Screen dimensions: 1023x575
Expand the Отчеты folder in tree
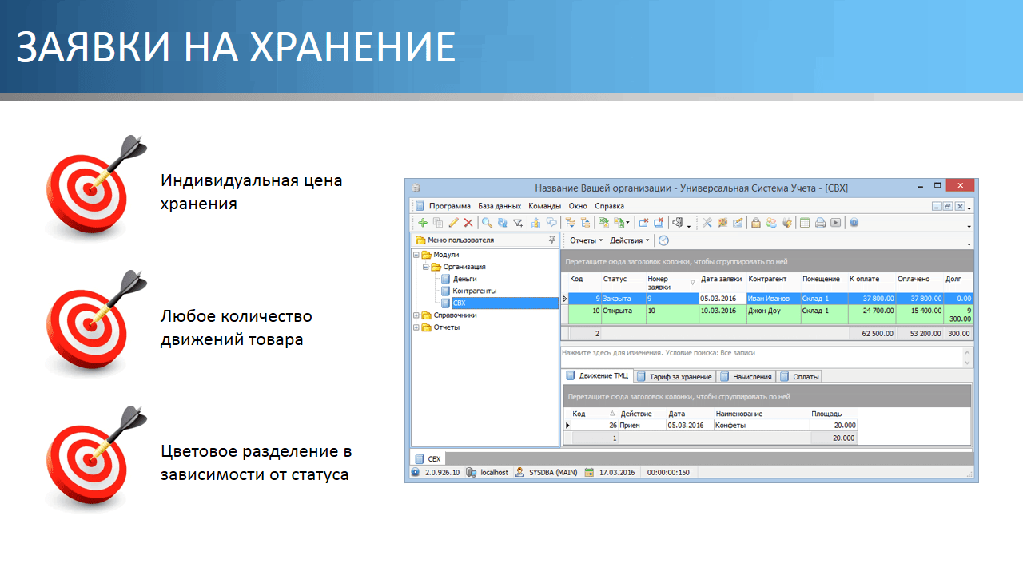(416, 327)
